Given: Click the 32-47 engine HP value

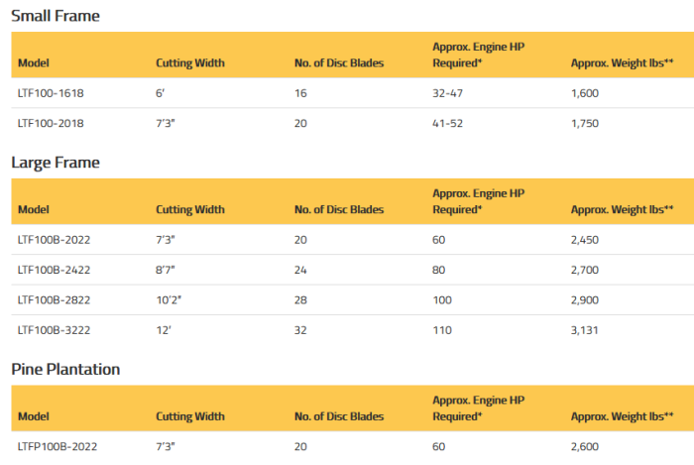Looking at the screenshot, I should click(448, 93).
